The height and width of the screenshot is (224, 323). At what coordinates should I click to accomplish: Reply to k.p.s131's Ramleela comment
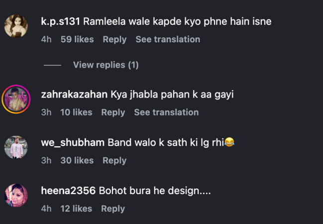coord(114,39)
